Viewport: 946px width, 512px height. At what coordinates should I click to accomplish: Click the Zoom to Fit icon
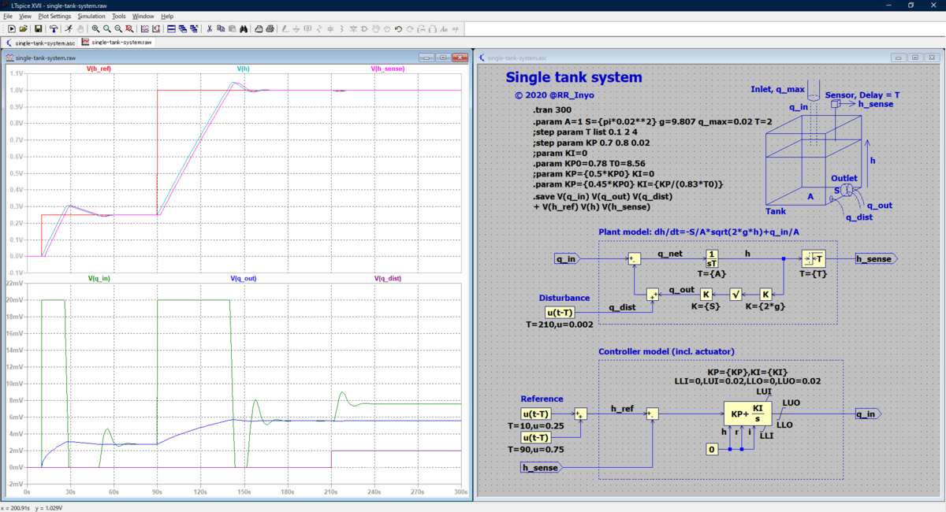click(128, 29)
